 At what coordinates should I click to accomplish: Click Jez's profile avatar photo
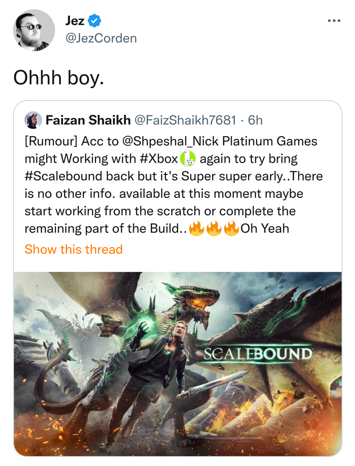(x=34, y=30)
